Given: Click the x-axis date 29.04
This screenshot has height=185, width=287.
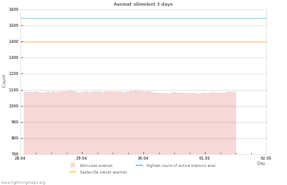Looking at the screenshot, I should pyautogui.click(x=82, y=158).
